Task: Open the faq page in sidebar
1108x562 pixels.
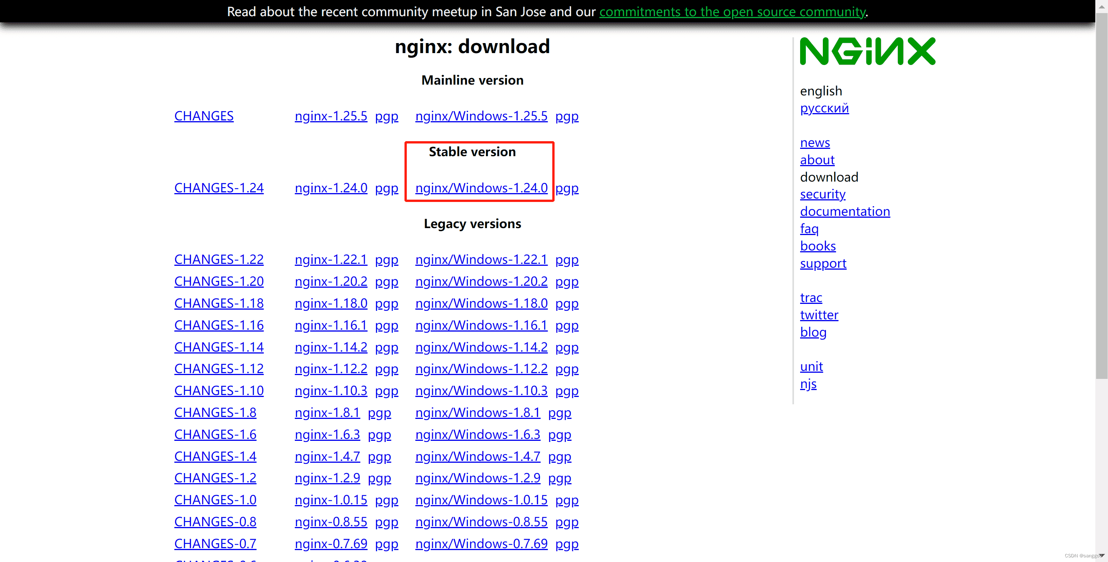Action: coord(809,228)
